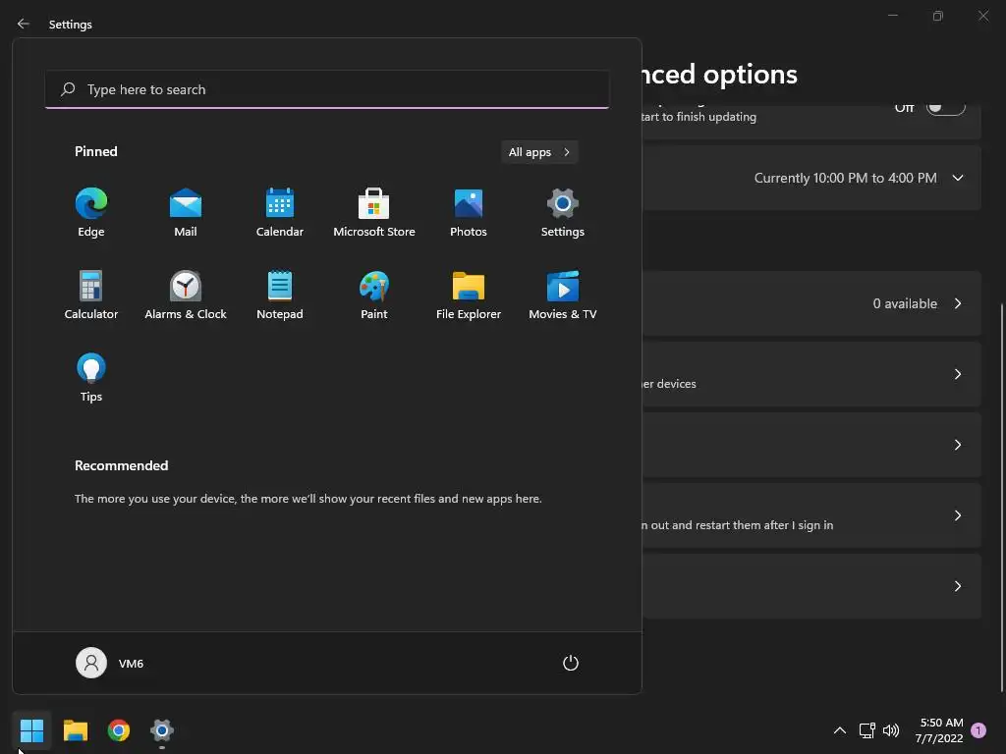Toggle the Off switch in Settings
This screenshot has width=1006, height=754.
coord(946,107)
